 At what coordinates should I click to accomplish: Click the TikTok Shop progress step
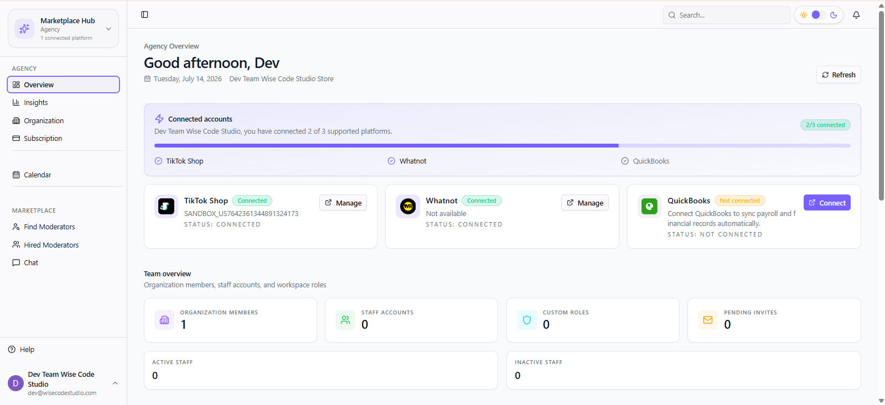pyautogui.click(x=179, y=161)
